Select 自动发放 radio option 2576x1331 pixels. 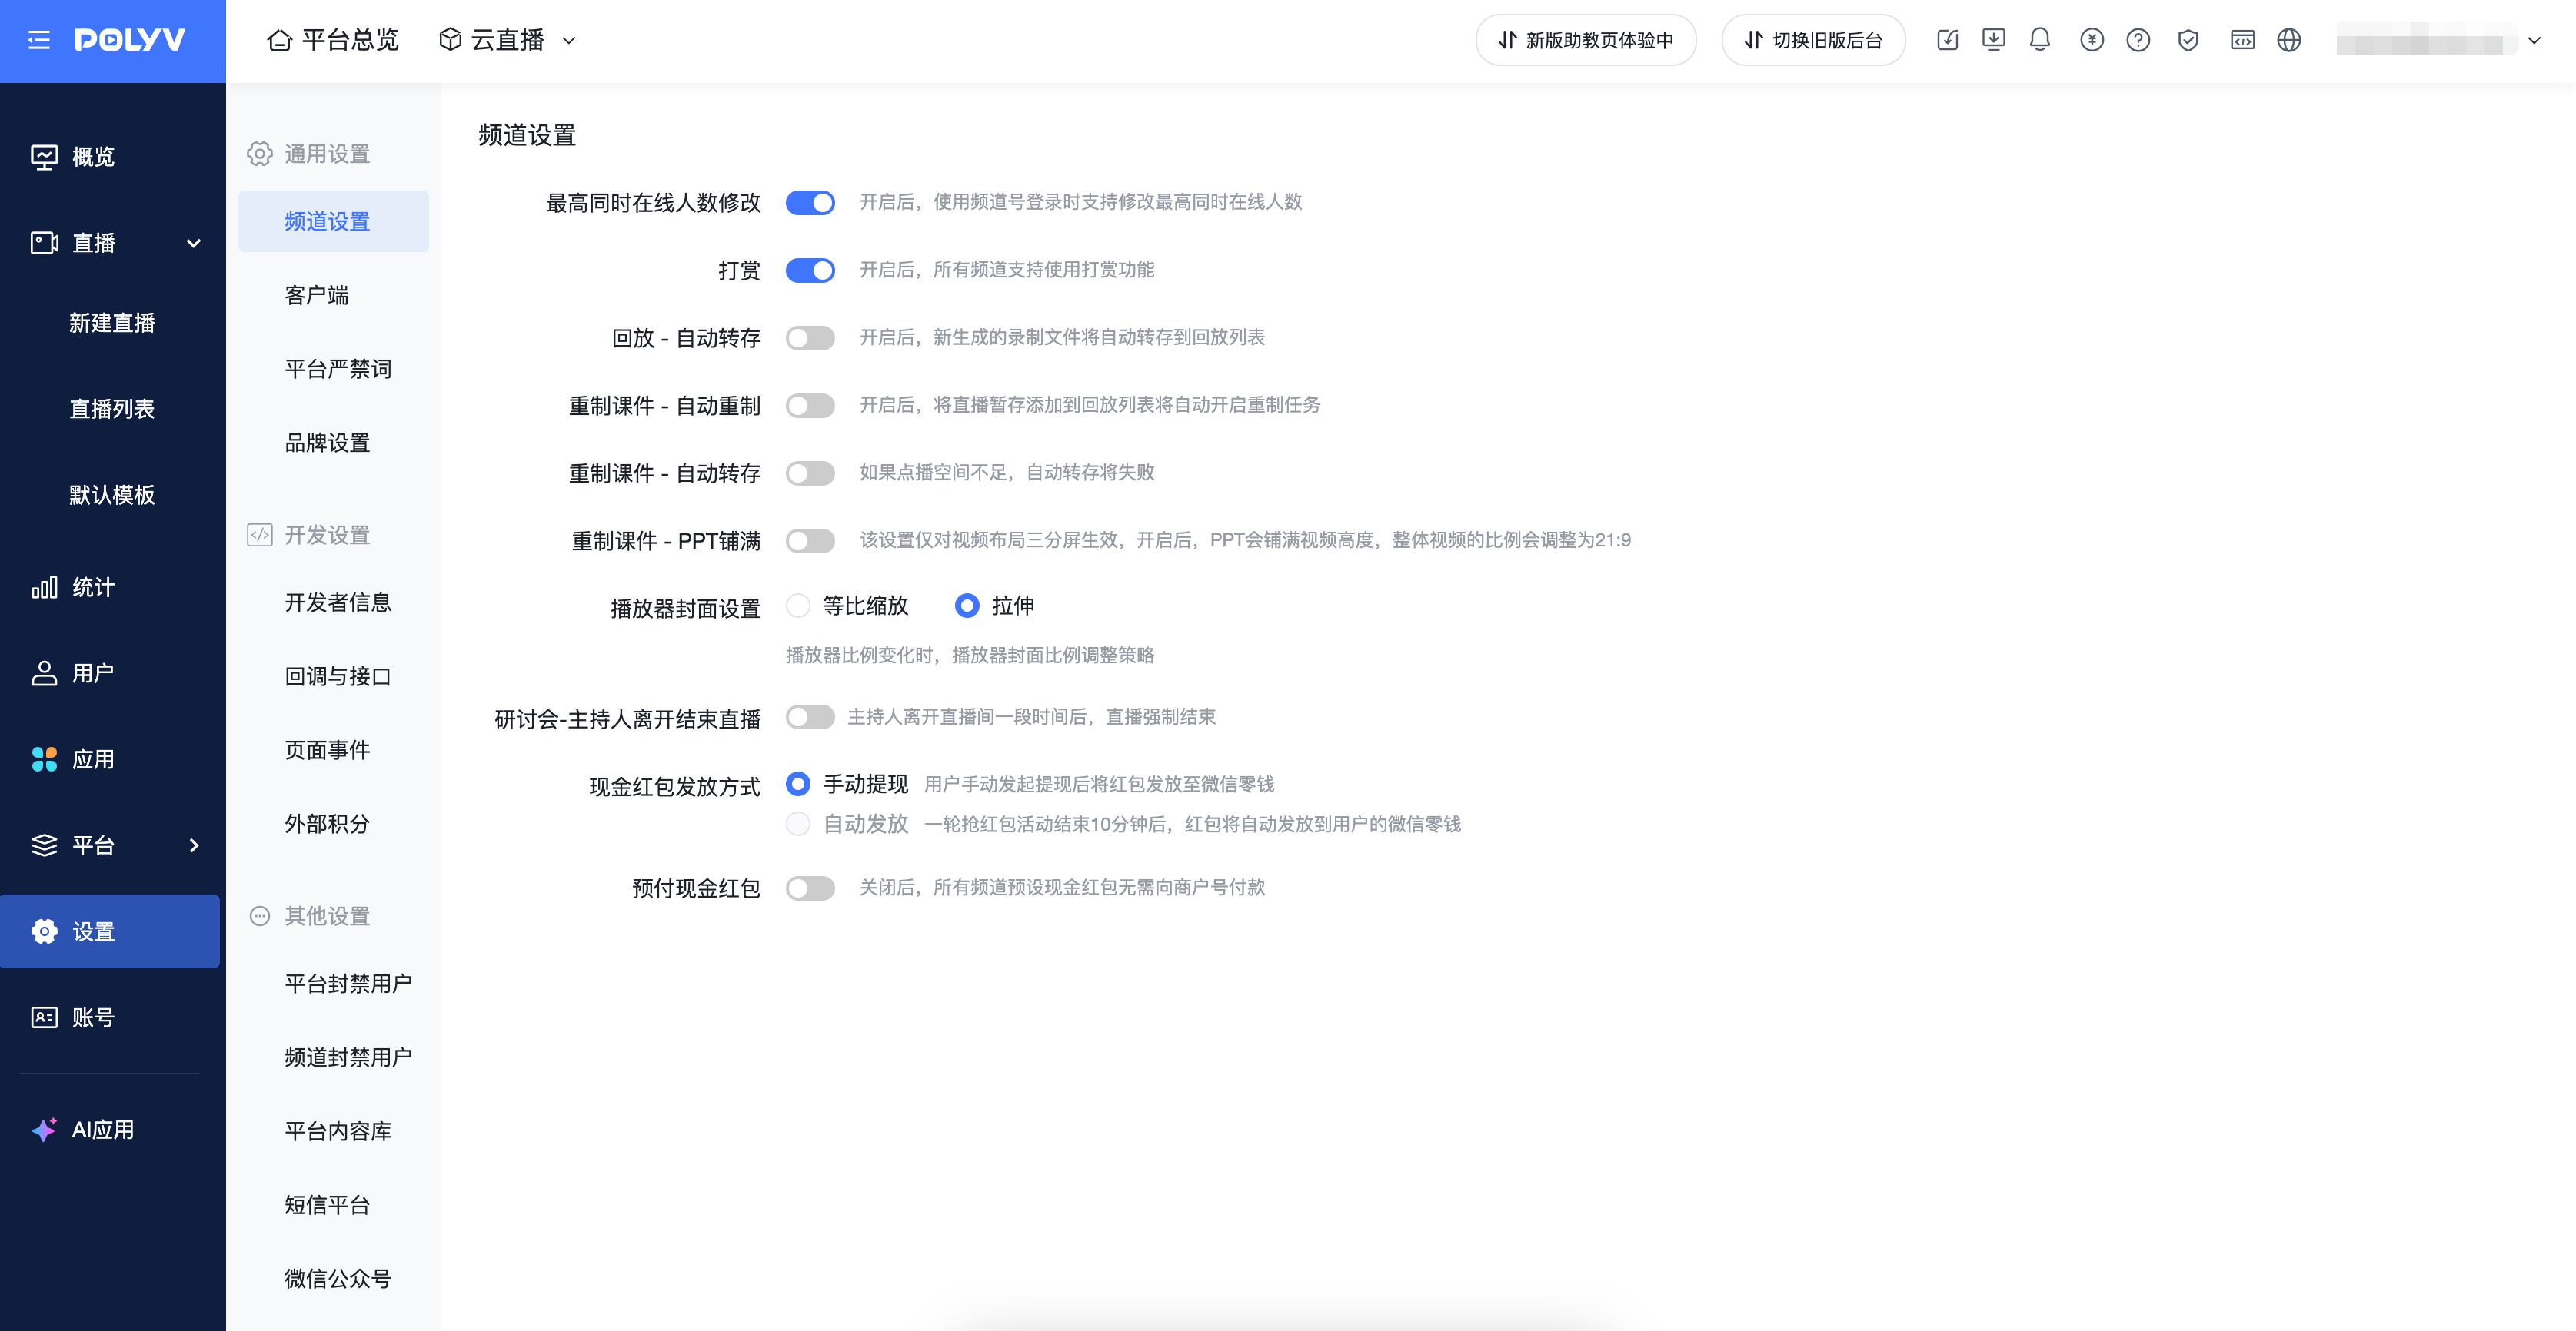[x=798, y=825]
